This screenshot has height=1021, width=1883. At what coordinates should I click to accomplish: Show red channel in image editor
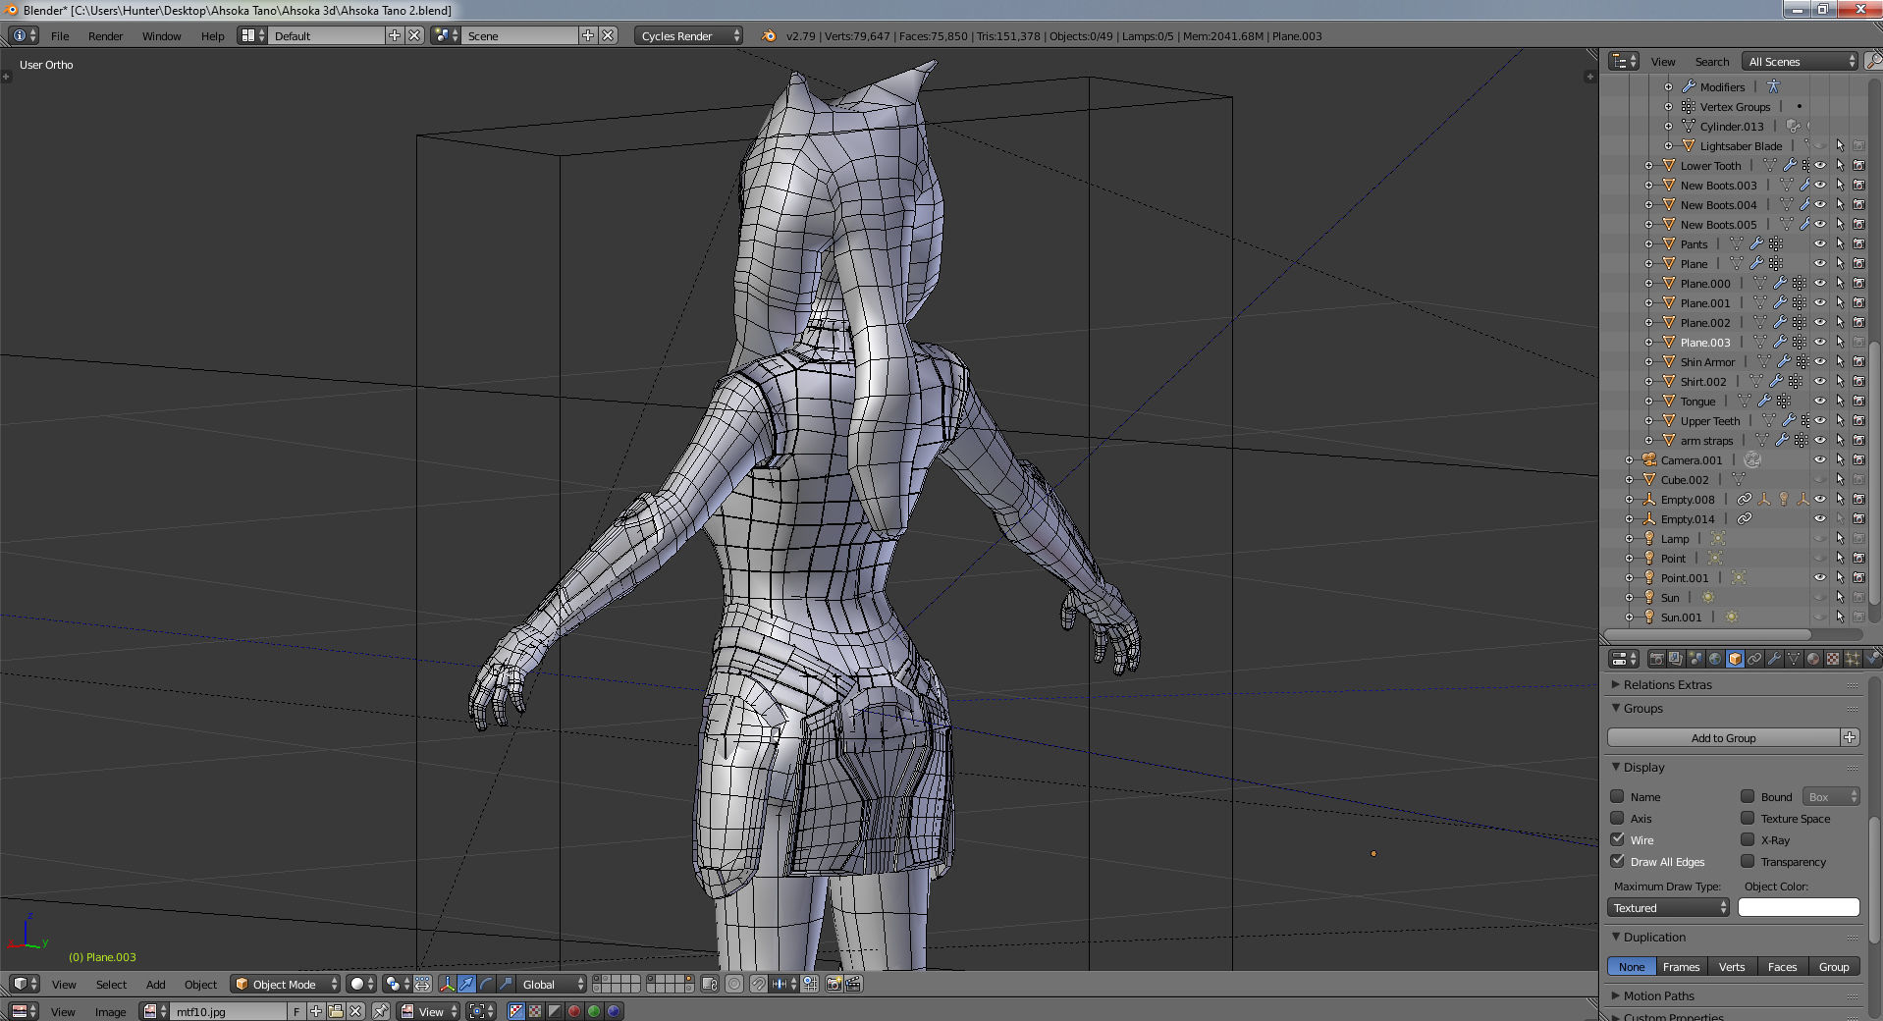click(x=574, y=1011)
